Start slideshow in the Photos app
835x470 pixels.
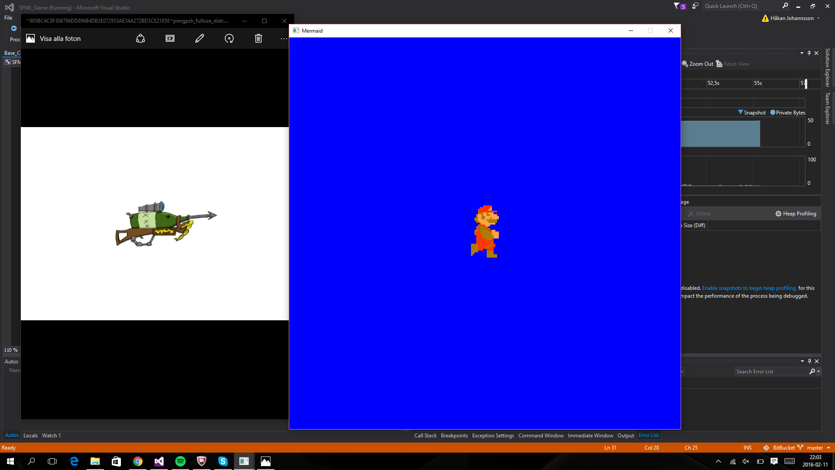[x=170, y=39]
